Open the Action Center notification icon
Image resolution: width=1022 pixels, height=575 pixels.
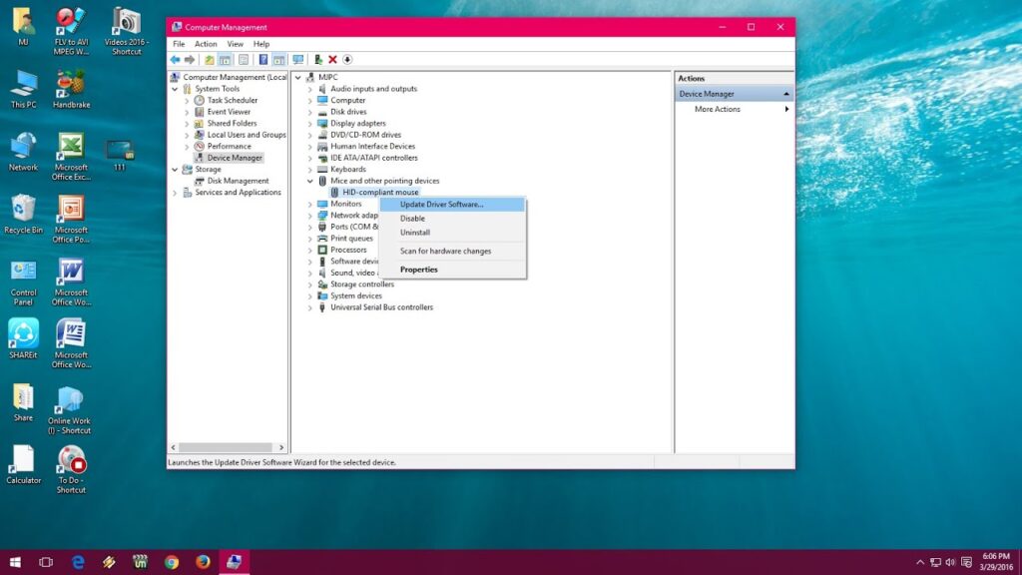966,562
